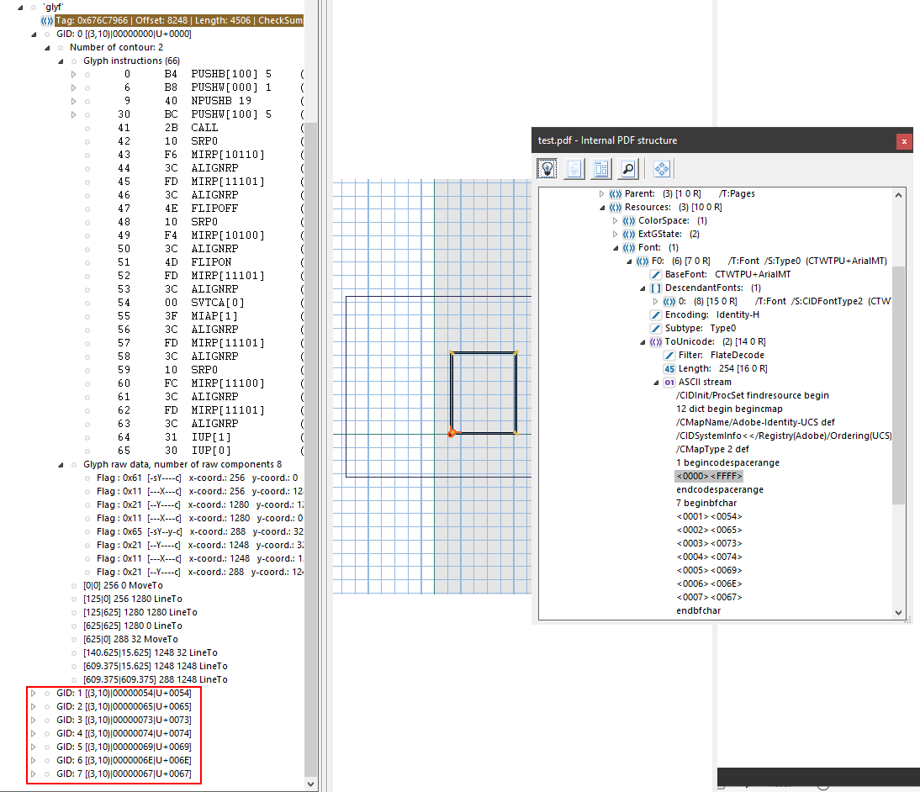Screen dimensions: 920x792
Task: Click the dictionary icon beside ToUnicode entry
Action: [656, 341]
